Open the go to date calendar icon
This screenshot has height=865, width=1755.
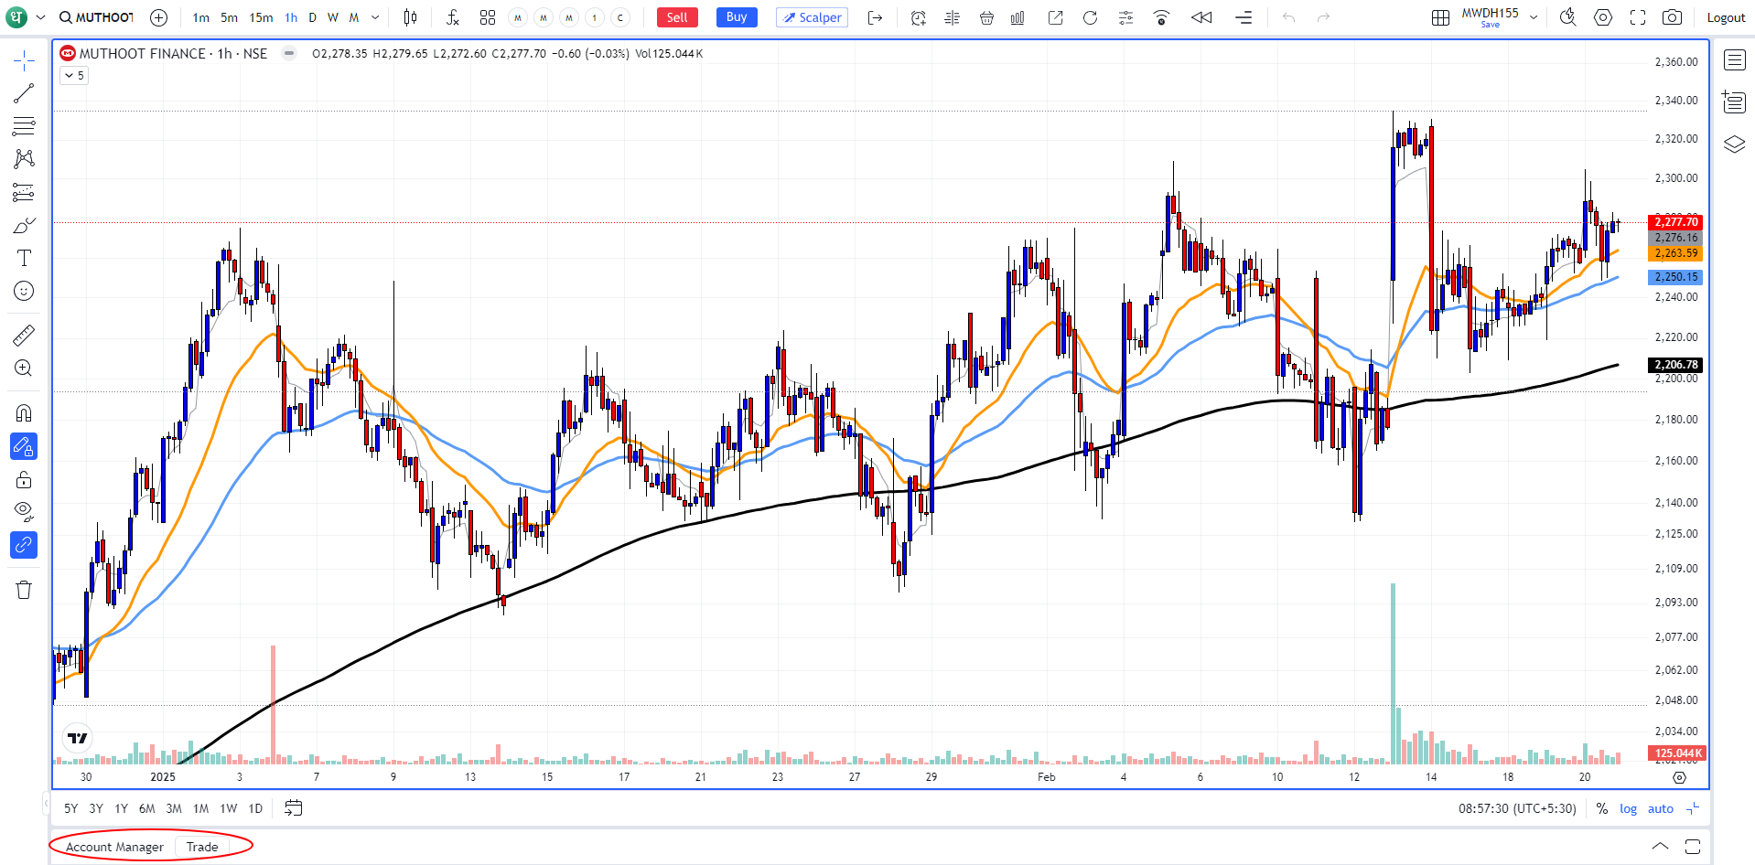[x=293, y=808]
